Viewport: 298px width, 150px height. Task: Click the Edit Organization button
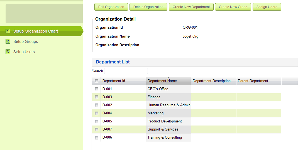[111, 7]
